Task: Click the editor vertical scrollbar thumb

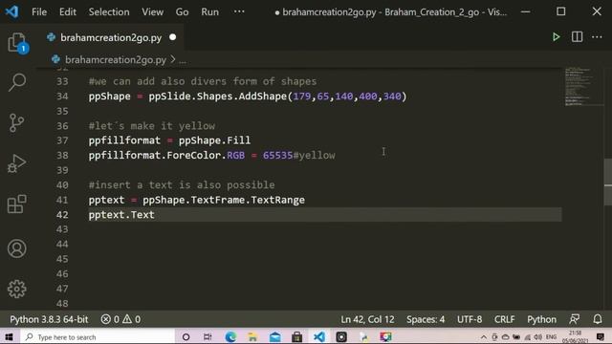Action: [x=608, y=182]
